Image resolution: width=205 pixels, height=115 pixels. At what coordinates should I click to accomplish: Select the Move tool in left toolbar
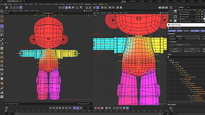[2, 26]
